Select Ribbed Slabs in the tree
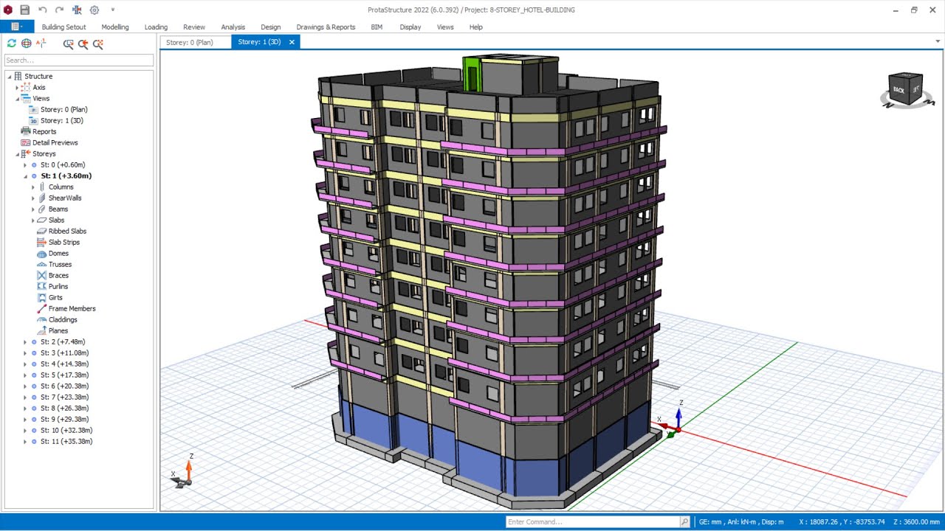The height and width of the screenshot is (531, 945). pos(67,231)
